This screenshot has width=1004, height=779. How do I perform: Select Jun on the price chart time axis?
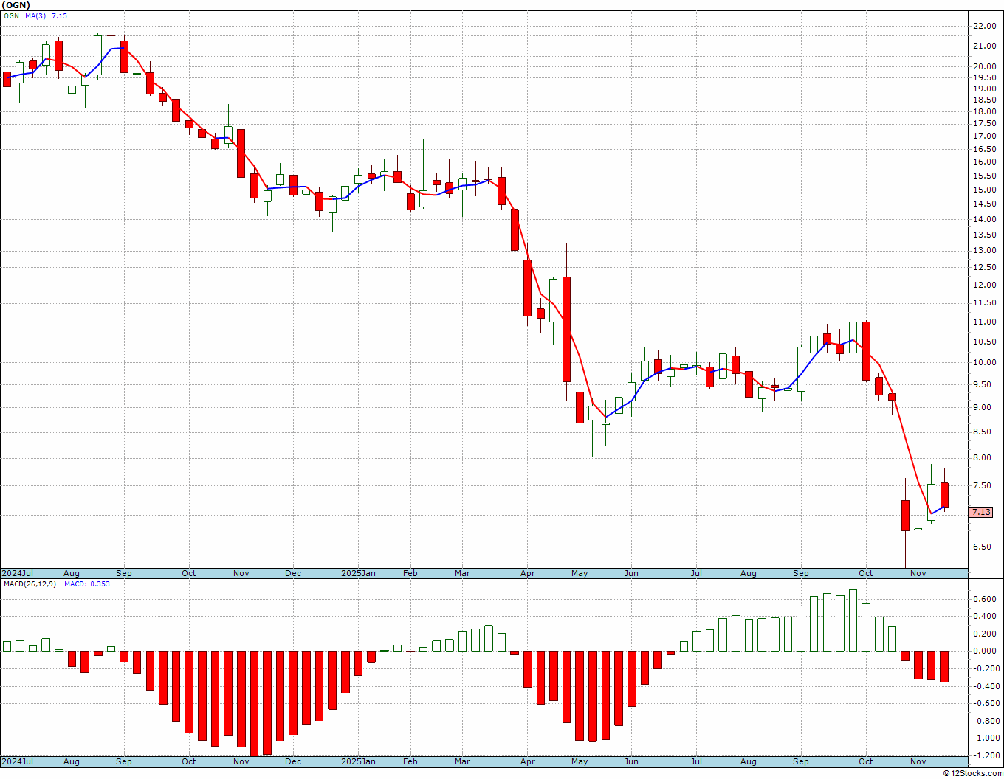631,573
